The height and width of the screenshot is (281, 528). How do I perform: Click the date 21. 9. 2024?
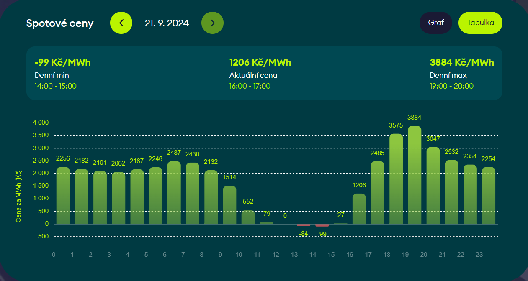point(167,23)
